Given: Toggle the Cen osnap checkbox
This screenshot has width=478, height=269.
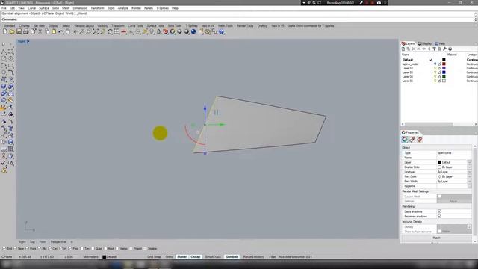Looking at the screenshot, I should [x=50, y=249].
